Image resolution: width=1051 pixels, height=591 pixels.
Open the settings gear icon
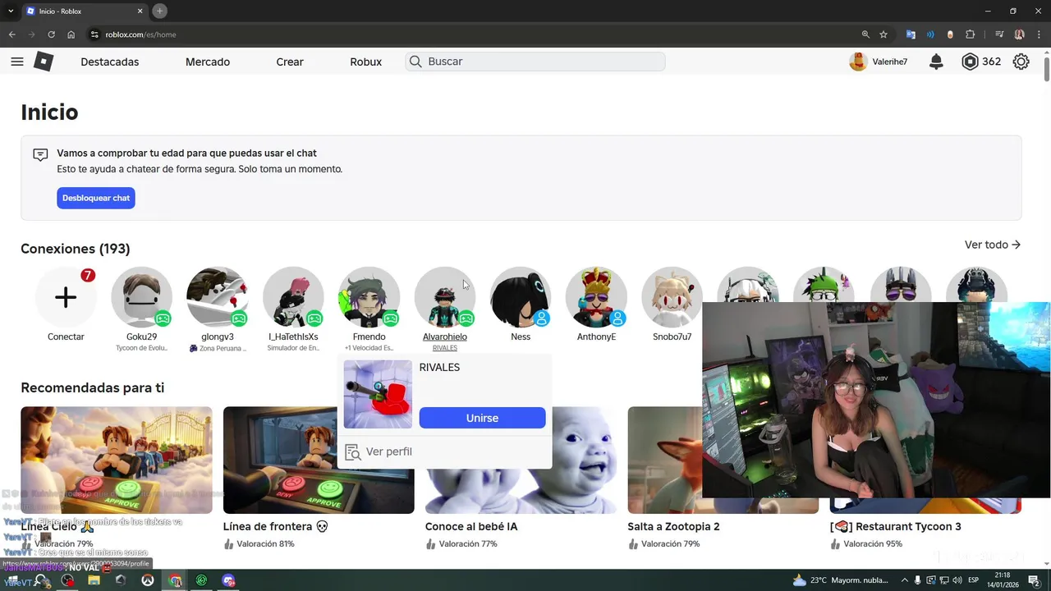click(x=1021, y=62)
